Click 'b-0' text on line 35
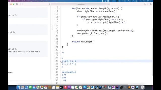The height and width of the screenshot is (90, 161). [64, 78]
